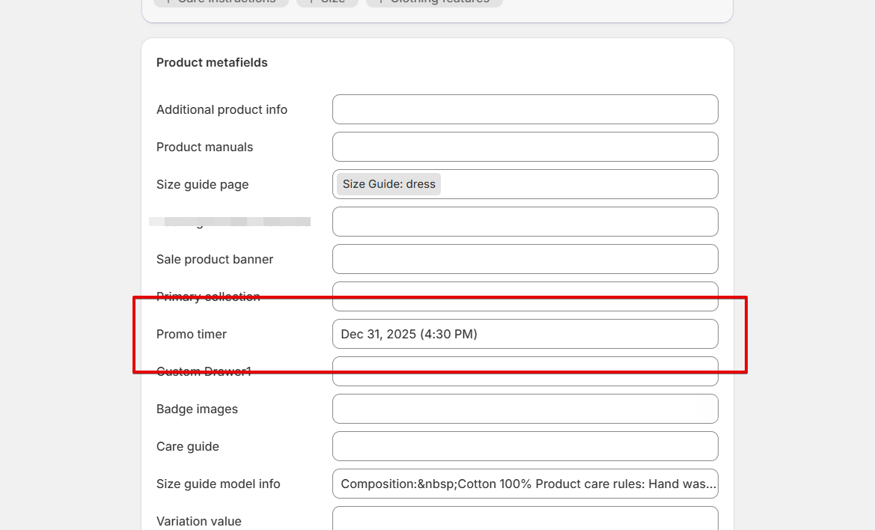Click the Custom Drawer1 field
The image size is (875, 530).
tap(525, 371)
